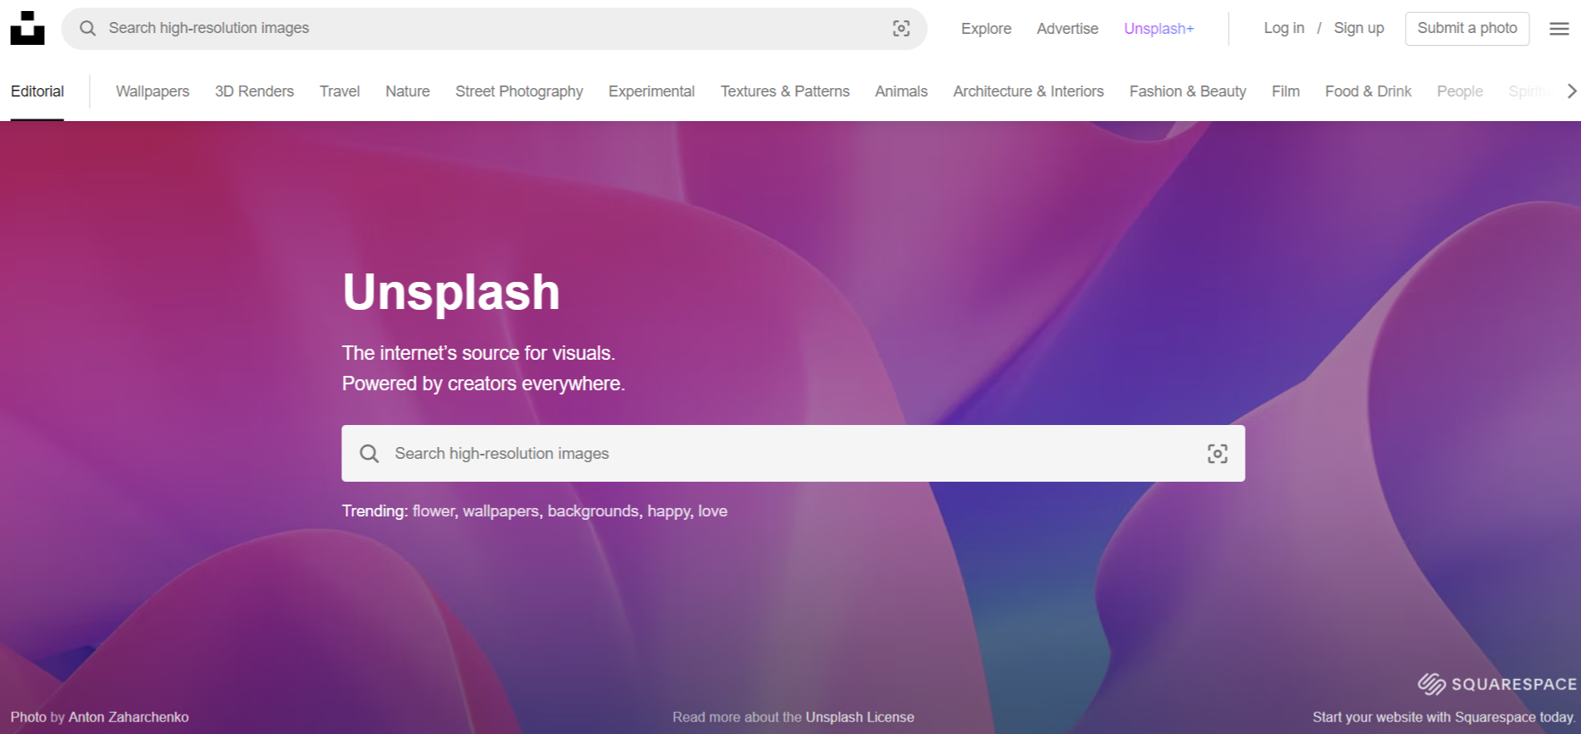Click the magnifier icon in top search bar
This screenshot has width=1581, height=734.
pyautogui.click(x=87, y=29)
